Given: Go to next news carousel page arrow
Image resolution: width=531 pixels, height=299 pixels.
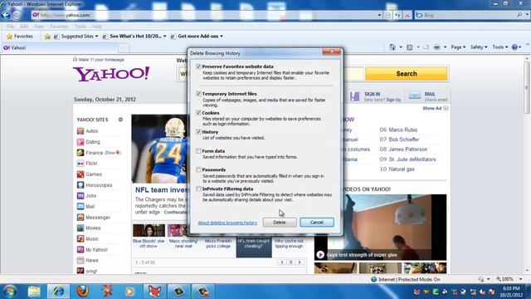Looking at the screenshot, I should pyautogui.click(x=300, y=262).
